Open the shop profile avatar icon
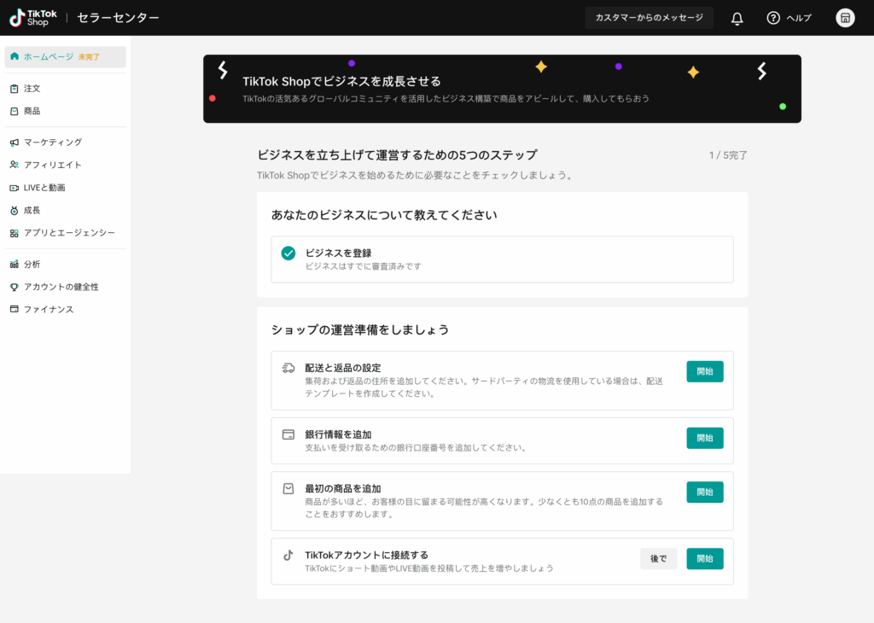Screen dimensions: 874x623 pyautogui.click(x=845, y=18)
